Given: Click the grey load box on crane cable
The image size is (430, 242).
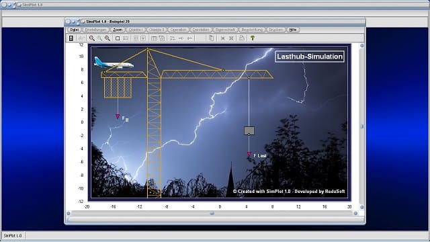Looking at the screenshot, I should 249,130.
